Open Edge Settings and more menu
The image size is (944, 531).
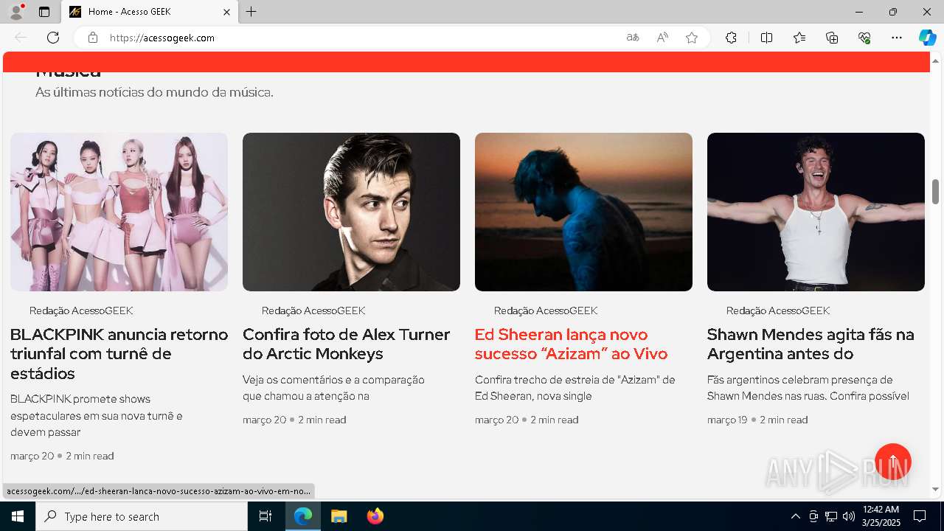[897, 38]
